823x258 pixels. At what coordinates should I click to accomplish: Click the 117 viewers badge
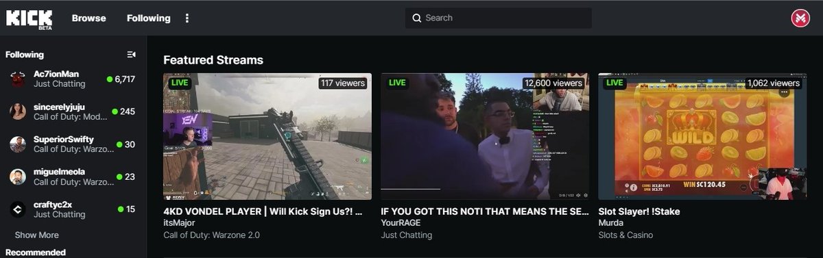coord(342,83)
